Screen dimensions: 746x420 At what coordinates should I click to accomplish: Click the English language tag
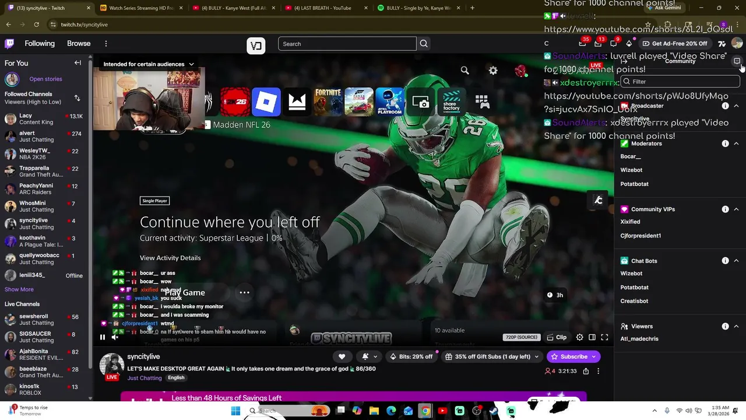click(176, 378)
